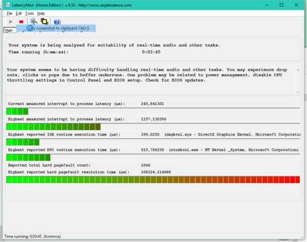Click the dxgkrnl.sys driver description text
Image resolution: width=307 pixels, height=242 pixels.
[x=233, y=135]
